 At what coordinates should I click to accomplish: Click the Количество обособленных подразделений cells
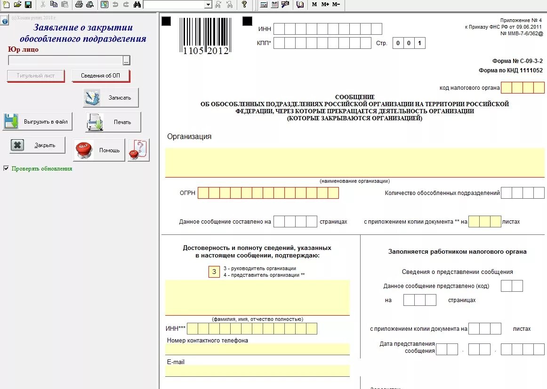[x=523, y=193]
